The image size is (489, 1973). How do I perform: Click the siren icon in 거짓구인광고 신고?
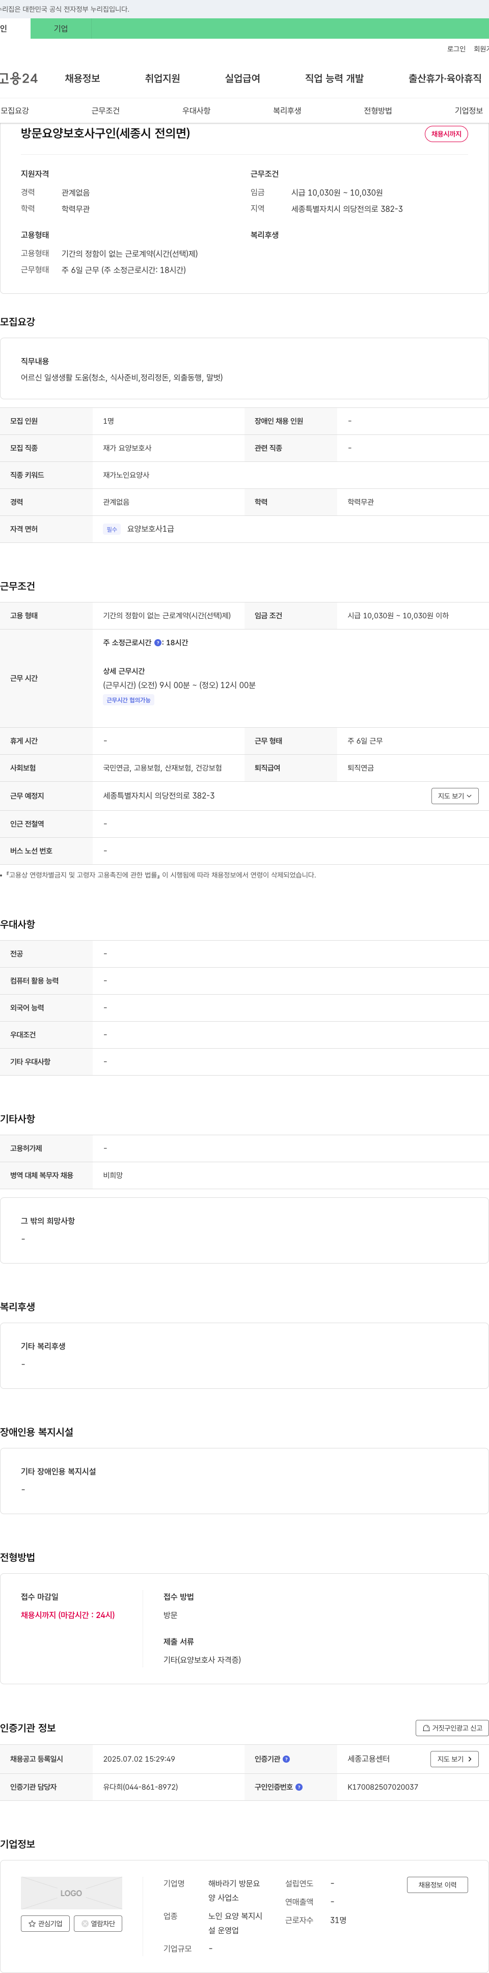tap(426, 1728)
